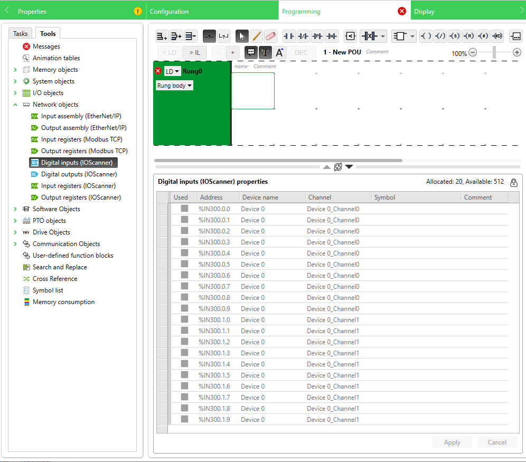Click the insert rung icon
Screen dimensions: 526x462
tap(176, 36)
